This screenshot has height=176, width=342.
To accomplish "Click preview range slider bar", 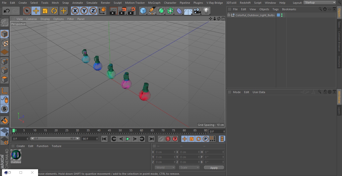I will pos(55,139).
